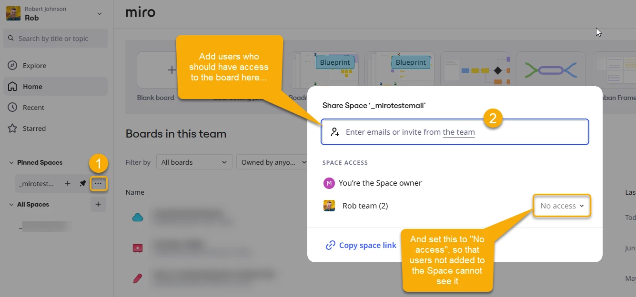The height and width of the screenshot is (297, 636).
Task: Click 'the team' link in invite field
Action: [x=459, y=132]
